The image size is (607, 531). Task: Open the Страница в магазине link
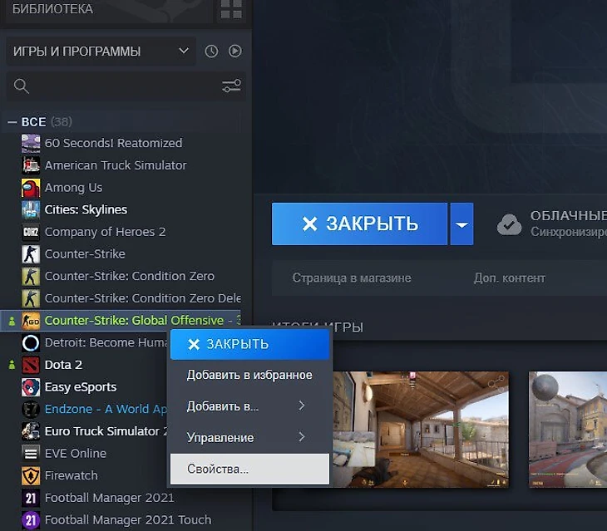click(x=352, y=278)
